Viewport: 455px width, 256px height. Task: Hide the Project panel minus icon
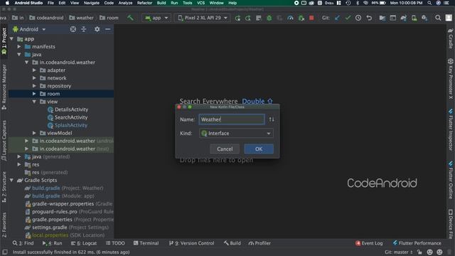(x=107, y=29)
